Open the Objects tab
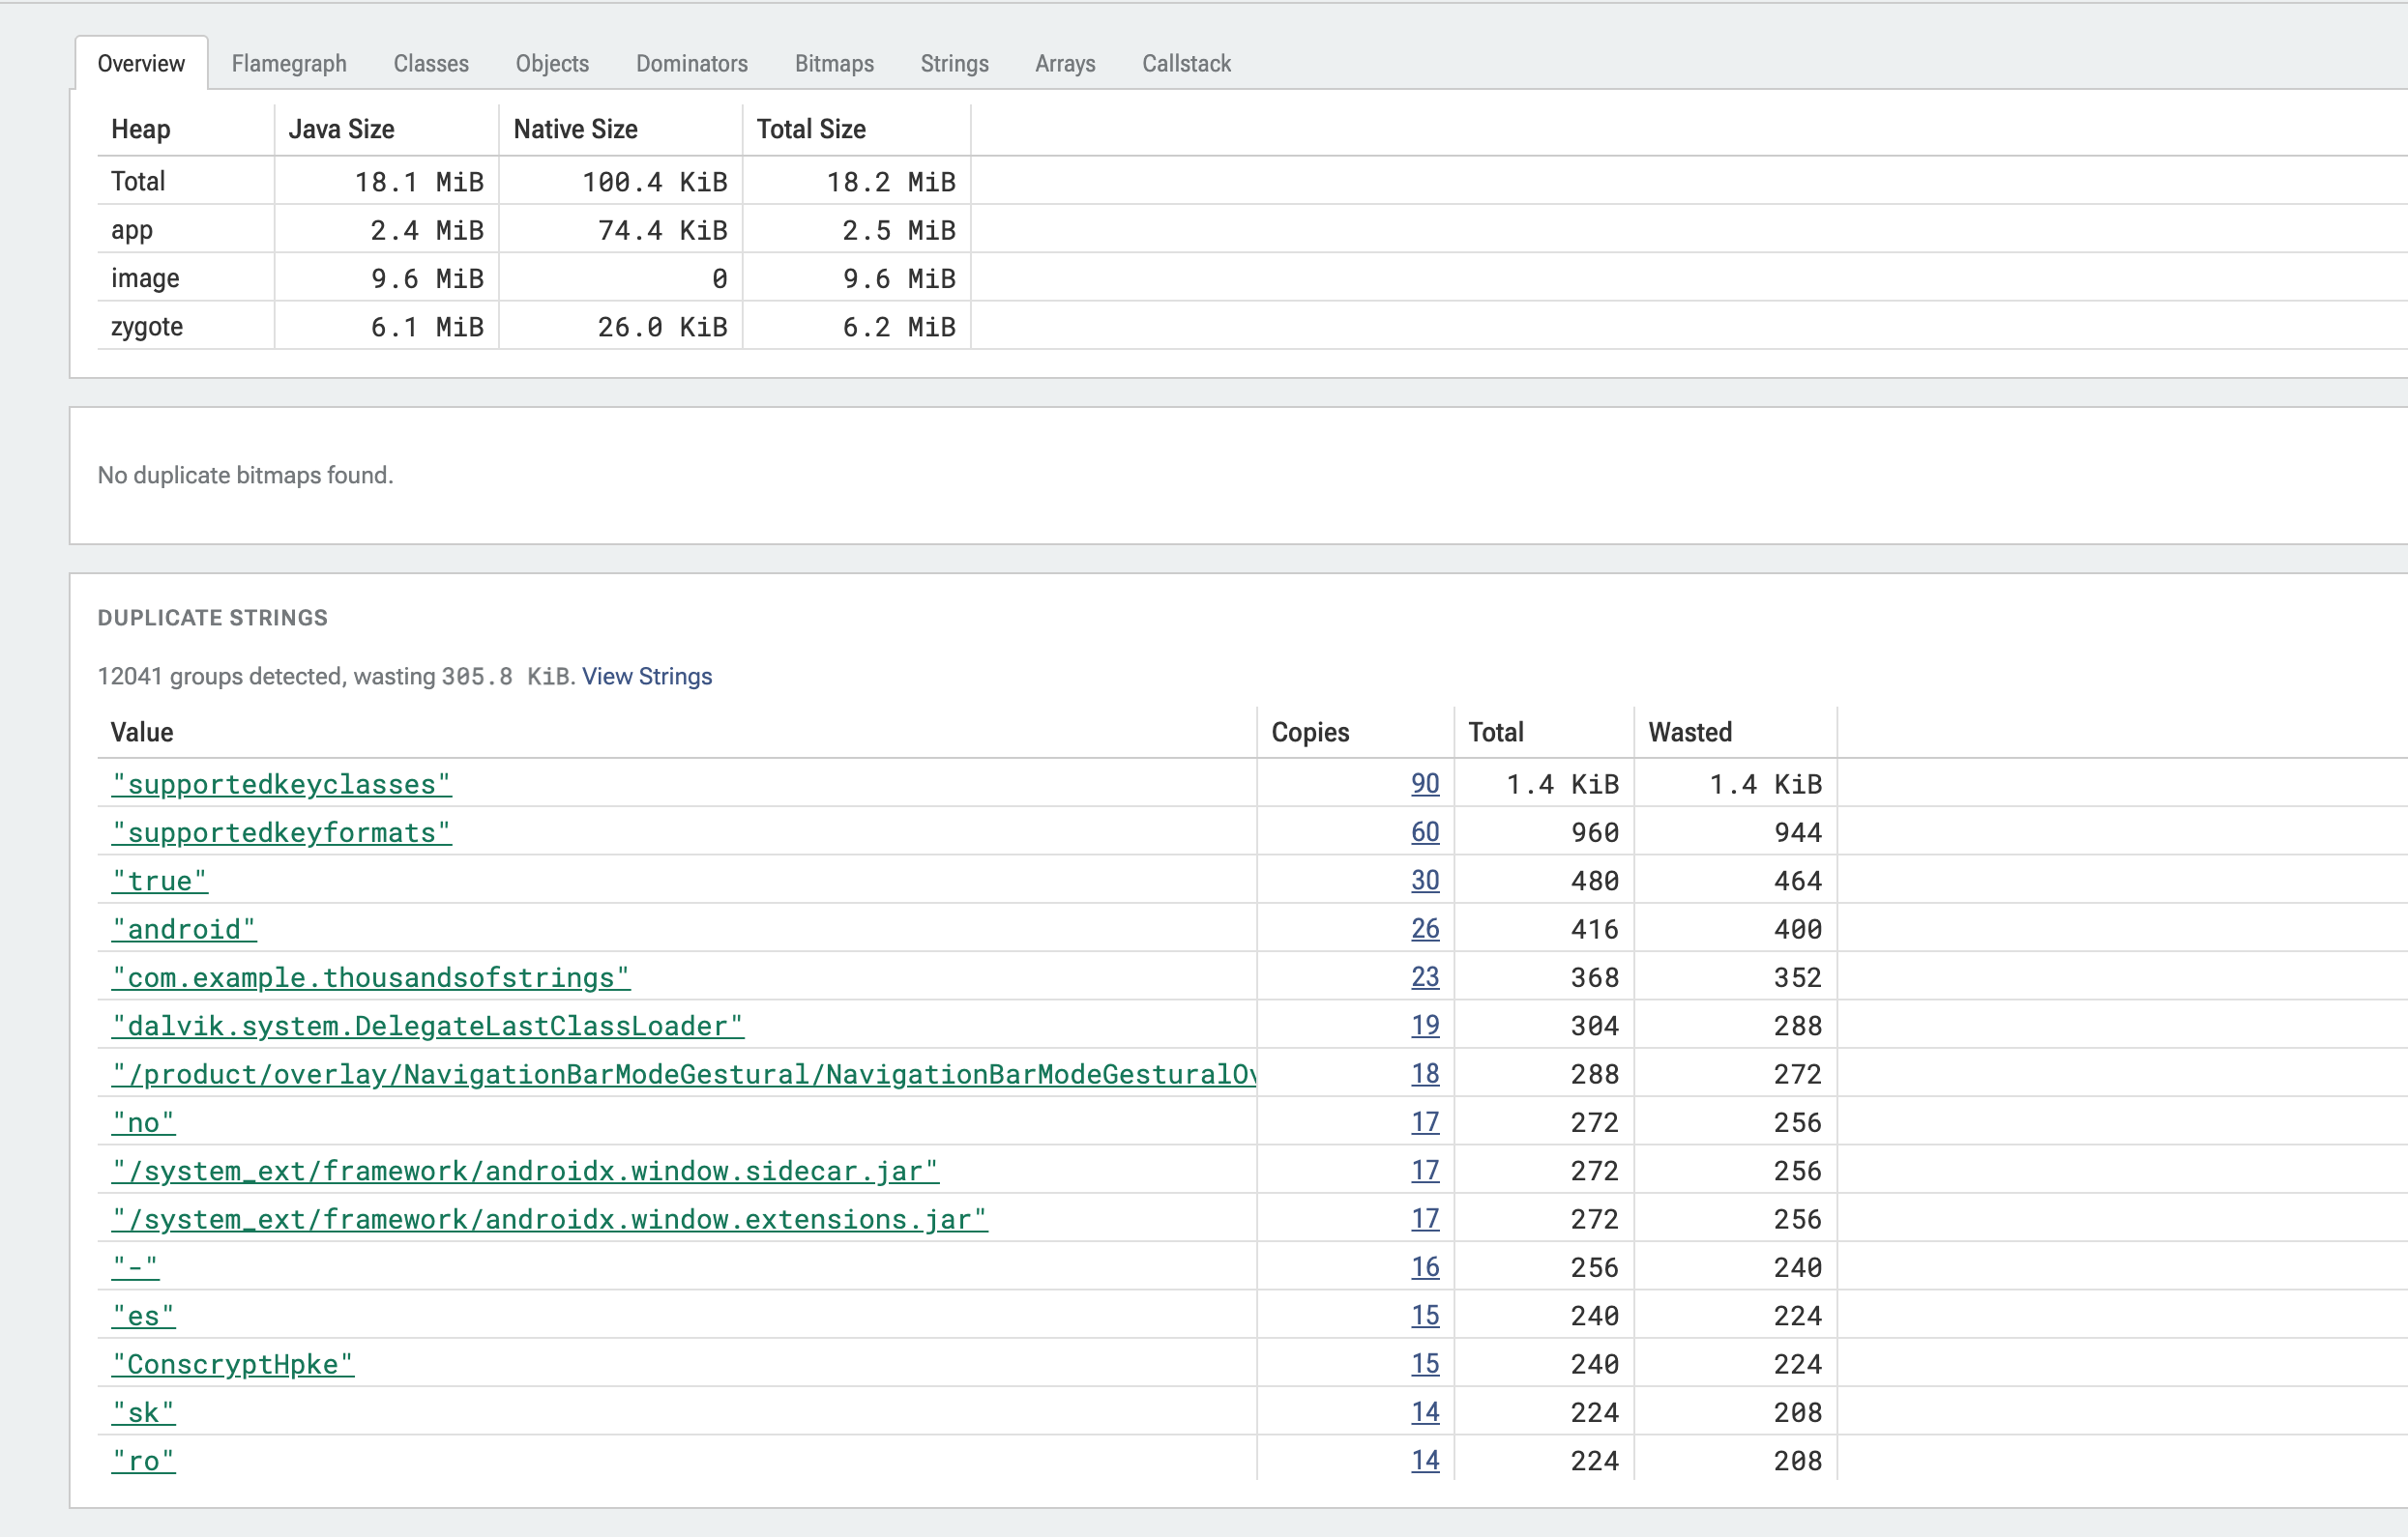Viewport: 2408px width, 1537px height. click(x=552, y=64)
